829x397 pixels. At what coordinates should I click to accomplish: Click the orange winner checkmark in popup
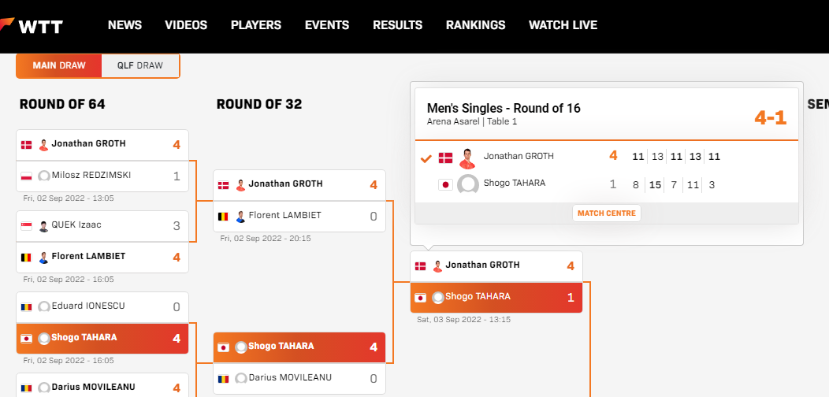click(x=426, y=158)
